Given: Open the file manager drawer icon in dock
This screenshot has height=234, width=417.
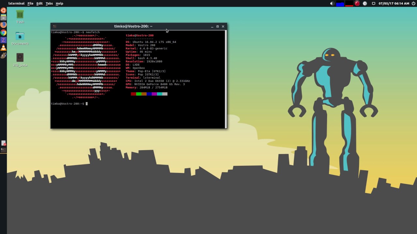Looking at the screenshot, I should (x=3, y=18).
